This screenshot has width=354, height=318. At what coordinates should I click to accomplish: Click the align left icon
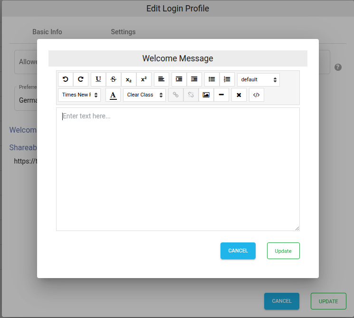click(162, 79)
